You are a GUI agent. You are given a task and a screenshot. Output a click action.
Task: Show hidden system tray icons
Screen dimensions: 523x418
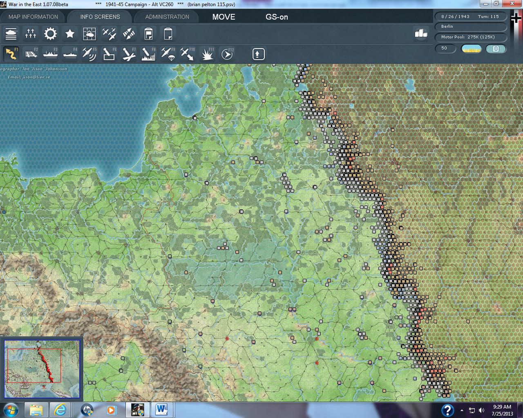pyautogui.click(x=462, y=410)
